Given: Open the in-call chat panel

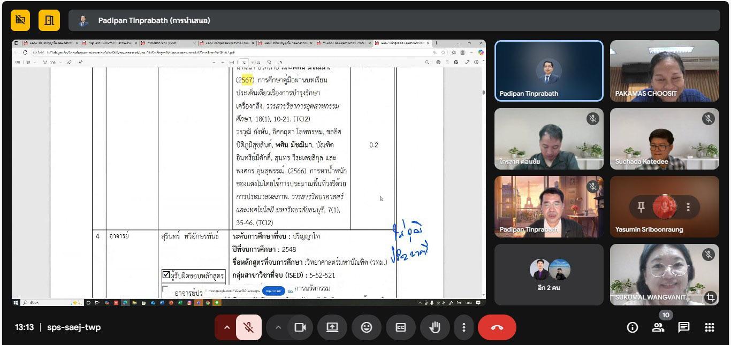Looking at the screenshot, I should pyautogui.click(x=684, y=327).
